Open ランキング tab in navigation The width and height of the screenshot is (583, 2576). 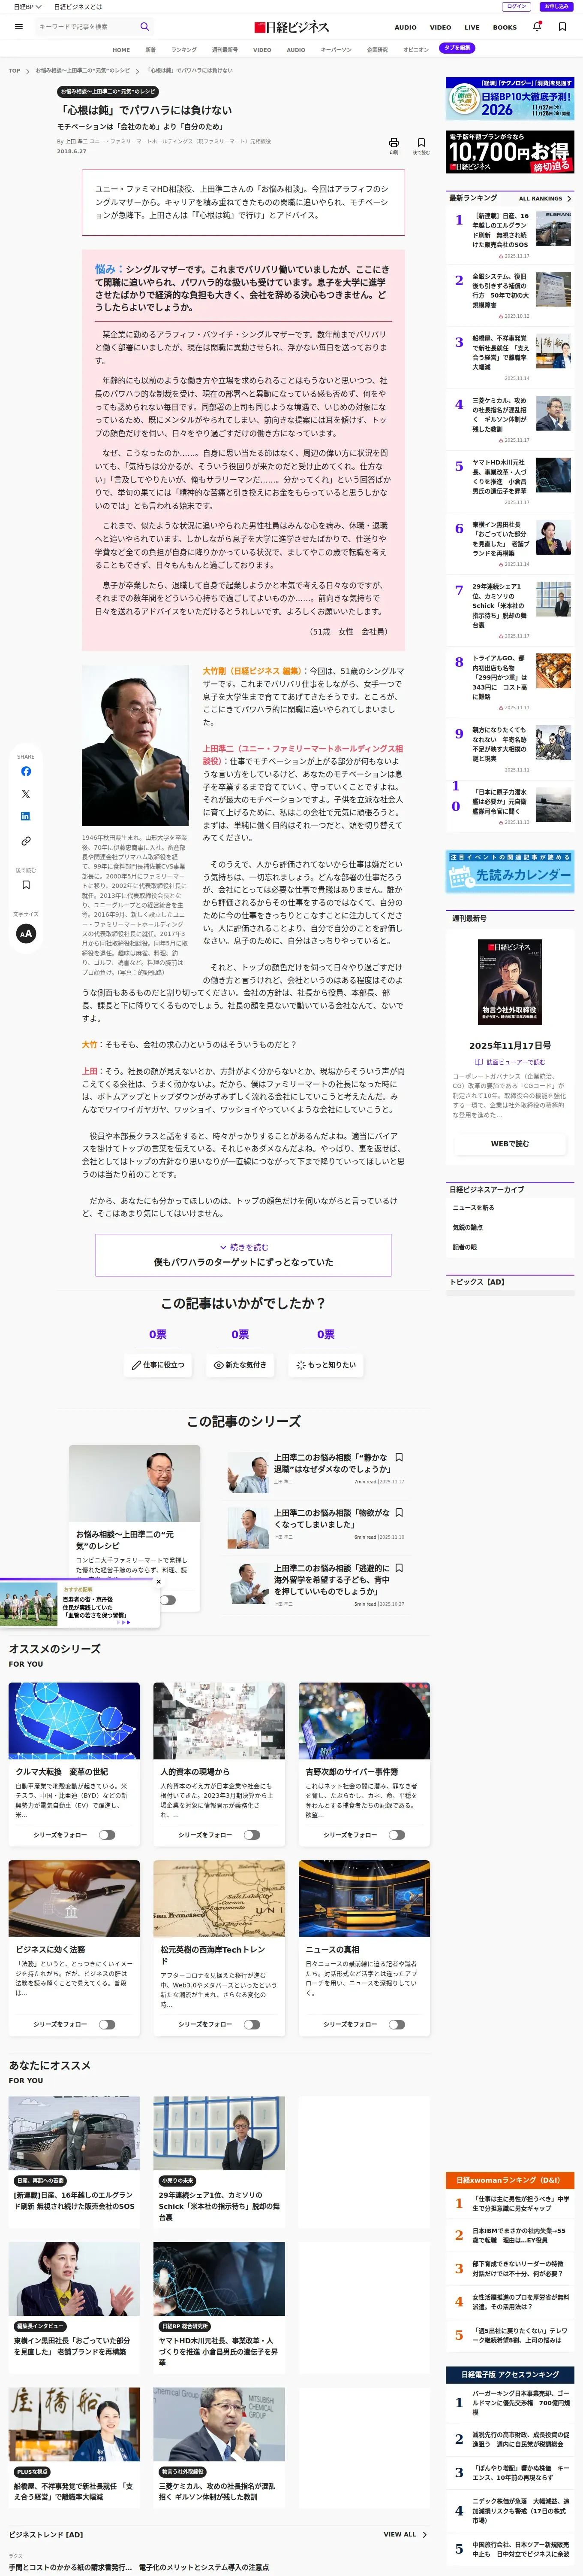click(x=183, y=49)
